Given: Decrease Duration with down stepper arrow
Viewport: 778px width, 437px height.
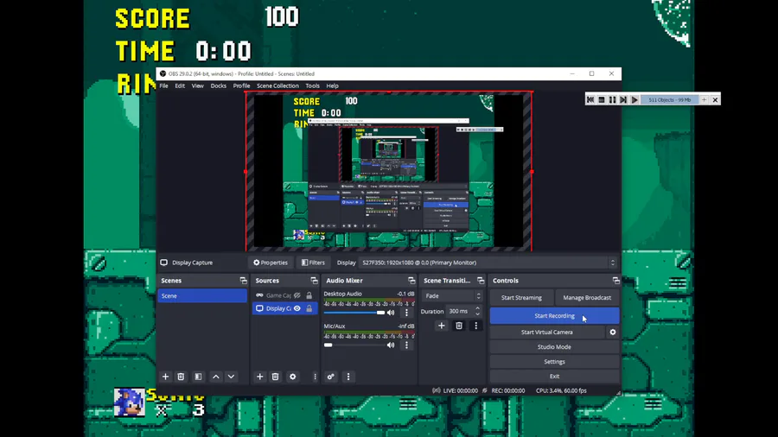Looking at the screenshot, I should [477, 314].
